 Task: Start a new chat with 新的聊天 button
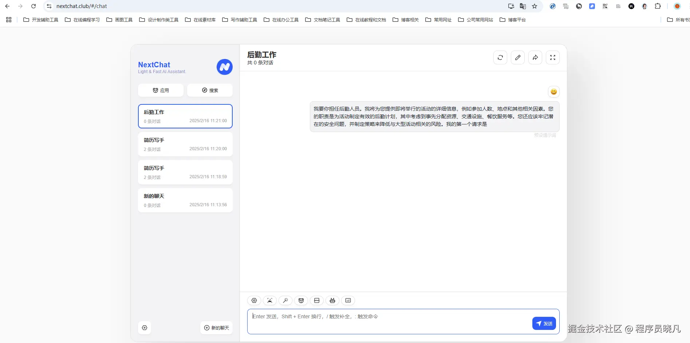216,327
